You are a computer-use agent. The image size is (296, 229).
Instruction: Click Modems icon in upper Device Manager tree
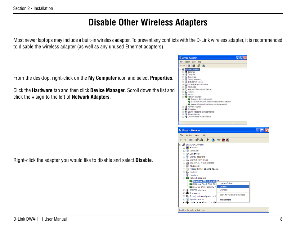(186, 92)
